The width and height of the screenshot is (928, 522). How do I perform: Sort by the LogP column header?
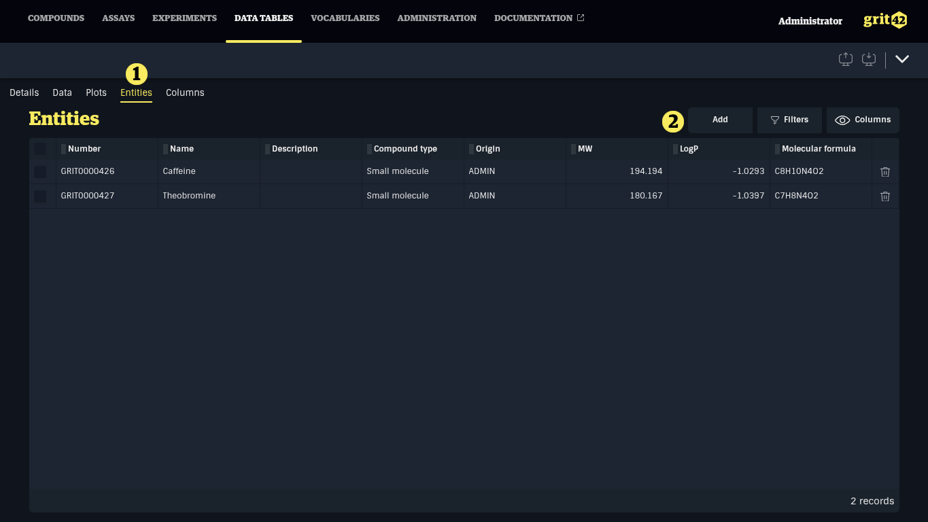[689, 149]
